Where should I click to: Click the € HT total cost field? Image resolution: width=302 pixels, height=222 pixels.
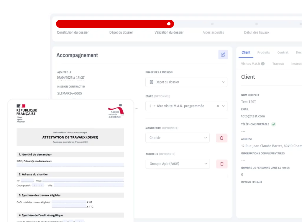69,202
